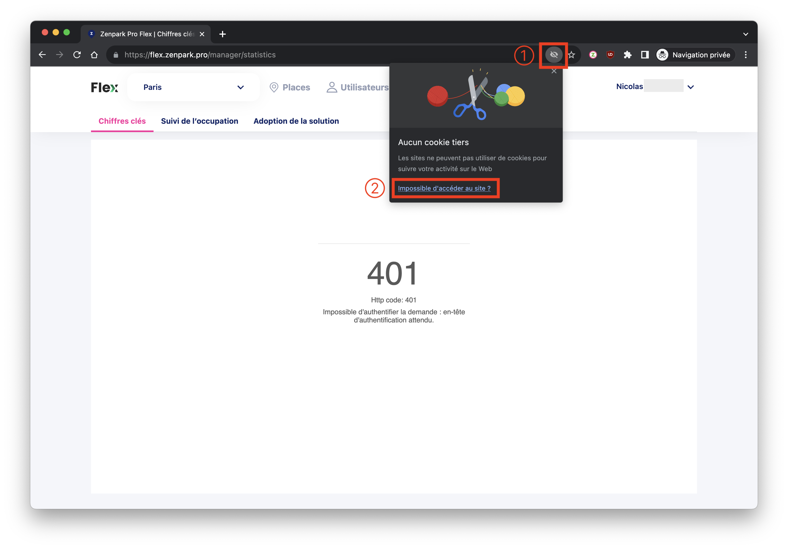
Task: Open a new browser tab
Action: pyautogui.click(x=222, y=34)
